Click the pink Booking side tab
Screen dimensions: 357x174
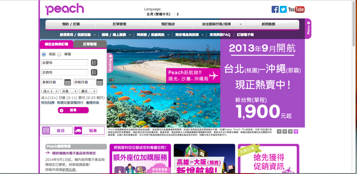[x=110, y=63]
